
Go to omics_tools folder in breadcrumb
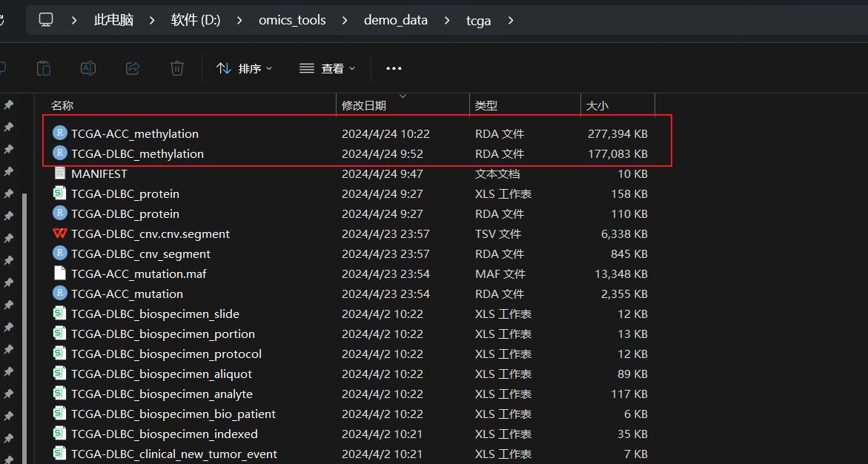point(292,20)
